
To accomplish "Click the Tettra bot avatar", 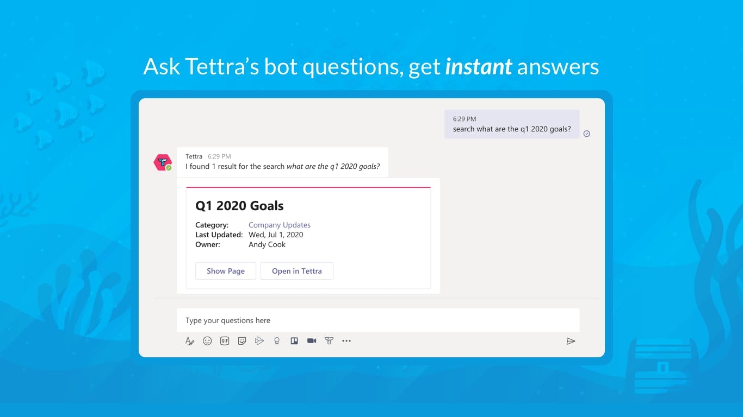I will click(163, 162).
